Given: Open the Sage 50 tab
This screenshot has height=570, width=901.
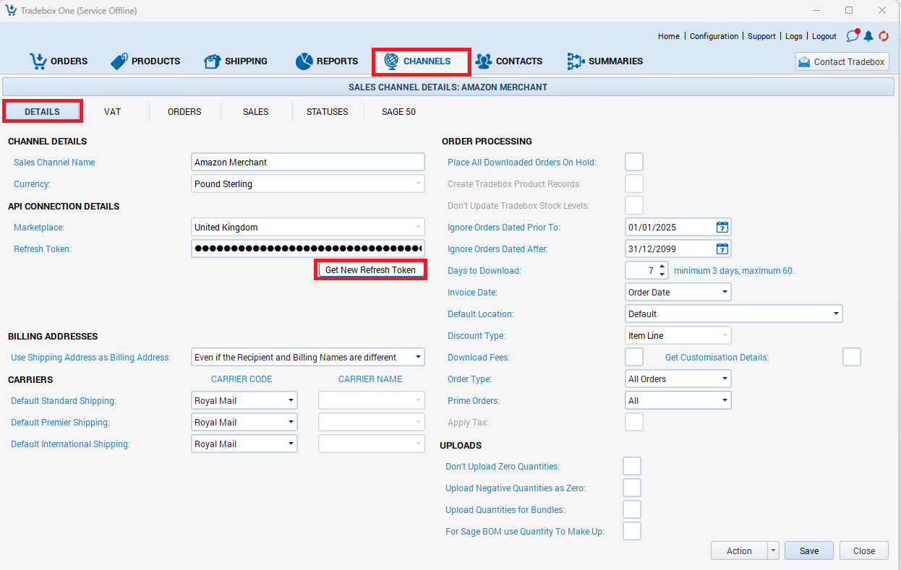Looking at the screenshot, I should point(398,112).
